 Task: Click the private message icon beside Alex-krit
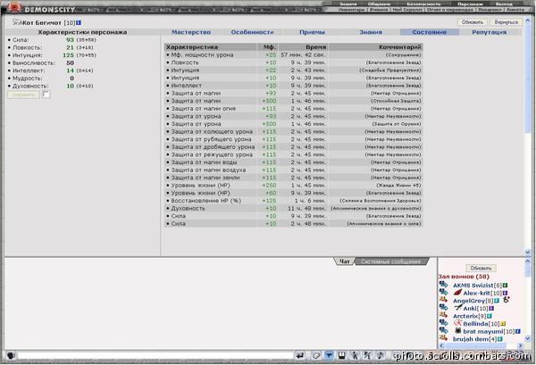[443, 293]
